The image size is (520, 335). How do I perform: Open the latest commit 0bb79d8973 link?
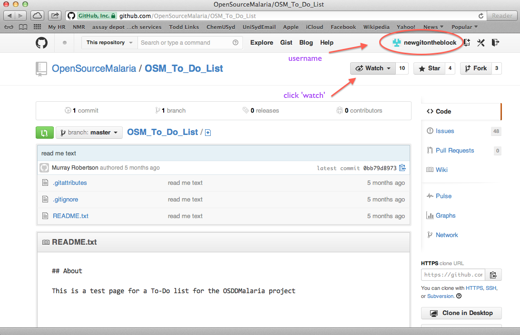point(380,168)
